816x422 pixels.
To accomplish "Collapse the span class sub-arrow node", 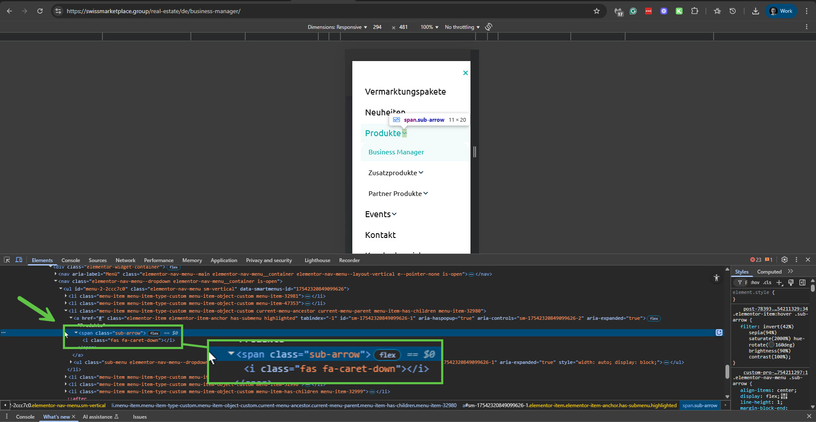I will 76,333.
